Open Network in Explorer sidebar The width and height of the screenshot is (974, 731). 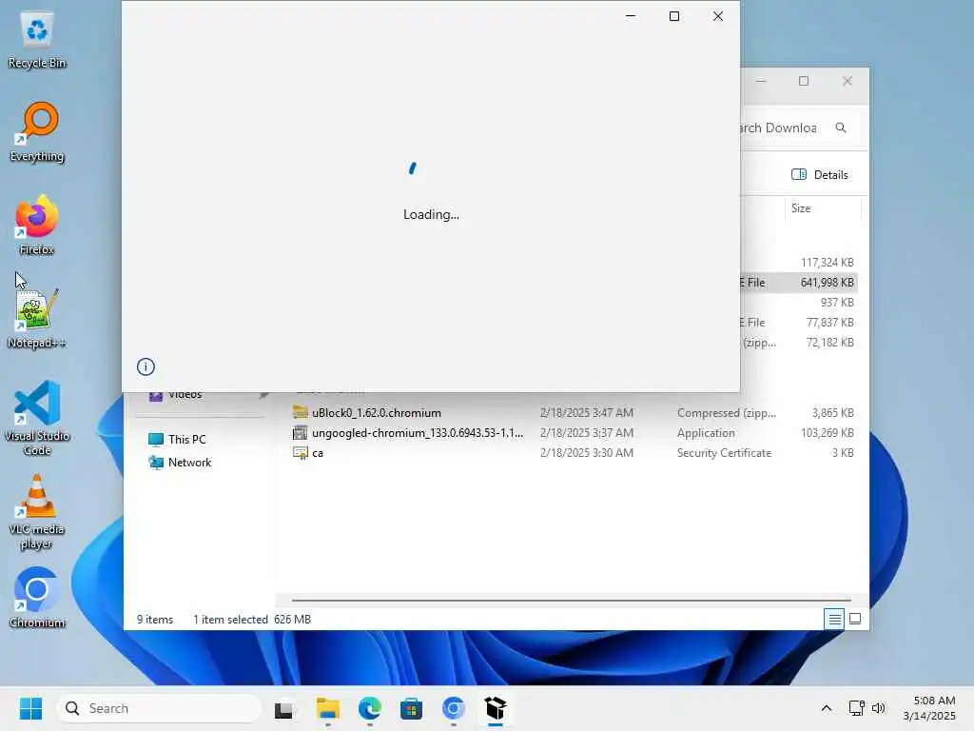point(189,463)
